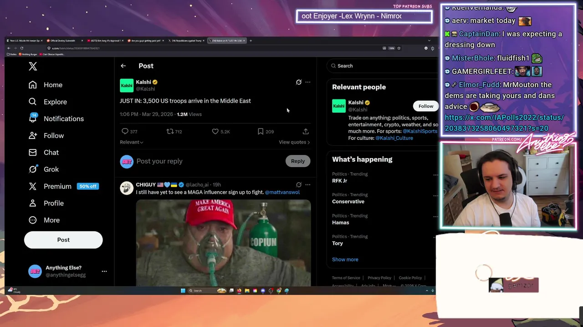Open the Hamas trending topic
The height and width of the screenshot is (327, 583).
coord(341,223)
